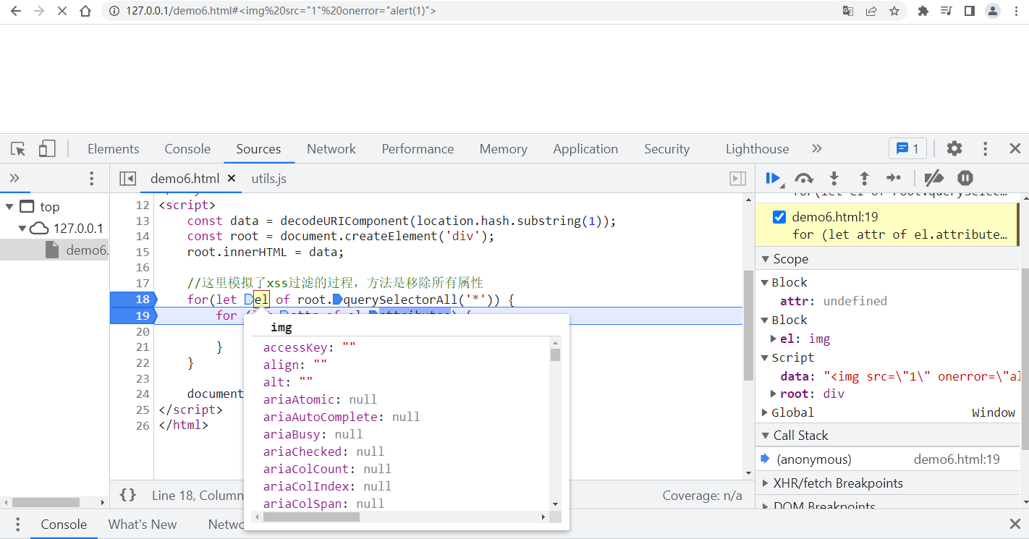Click the site information icon in address bar
The image size is (1029, 539).
114,12
